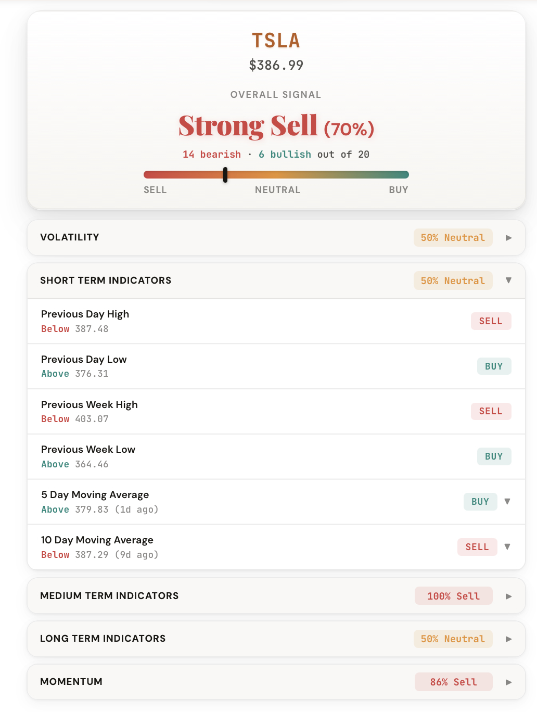Click the Medium Term 100% Sell badge

tap(453, 596)
